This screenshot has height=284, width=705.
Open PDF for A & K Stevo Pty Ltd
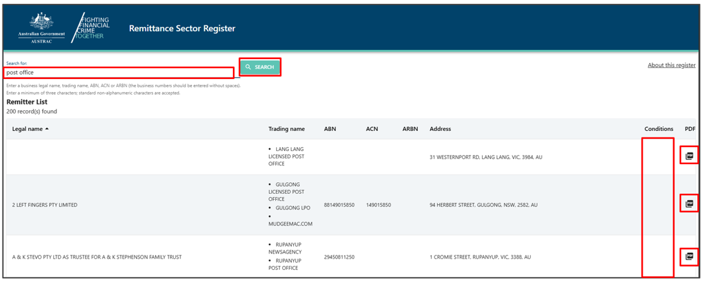pos(689,256)
